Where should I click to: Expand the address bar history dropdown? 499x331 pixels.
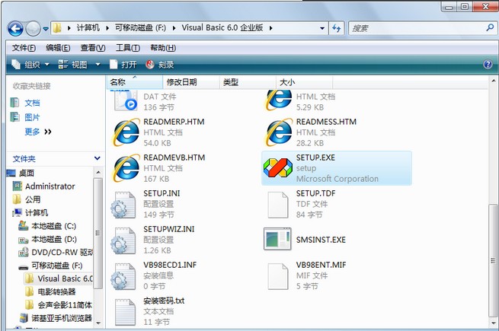click(322, 28)
